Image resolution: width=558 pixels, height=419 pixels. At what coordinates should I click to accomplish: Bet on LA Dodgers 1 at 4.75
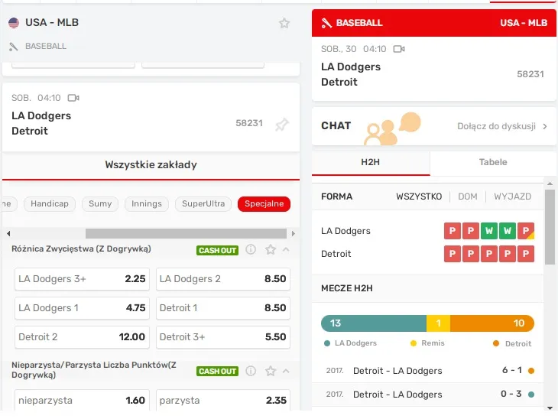[x=82, y=308]
